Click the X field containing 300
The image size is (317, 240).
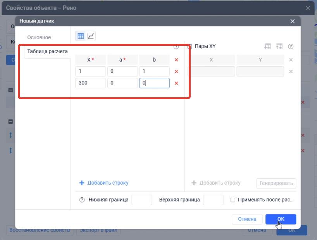tap(90, 83)
